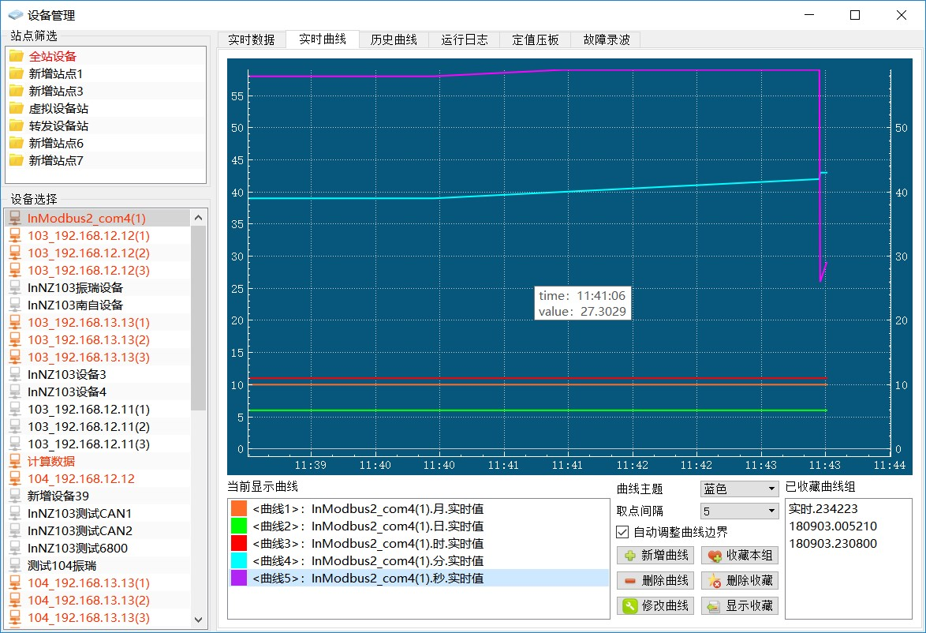Click the cyan swatch for 曲线4

coord(239,561)
